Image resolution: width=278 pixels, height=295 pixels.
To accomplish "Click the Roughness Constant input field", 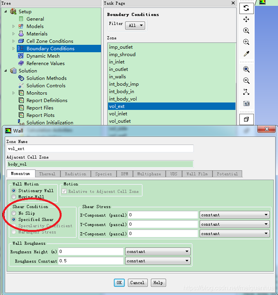I will [x=91, y=261].
